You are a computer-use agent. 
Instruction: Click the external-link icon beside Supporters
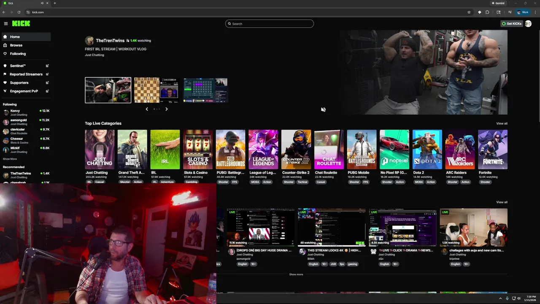[x=47, y=83]
